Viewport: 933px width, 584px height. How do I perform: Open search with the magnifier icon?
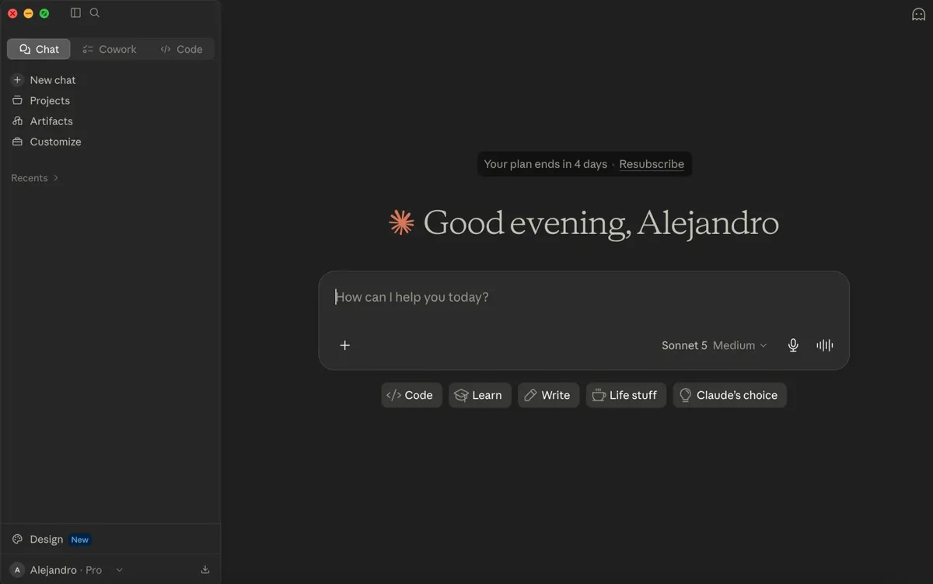(95, 12)
